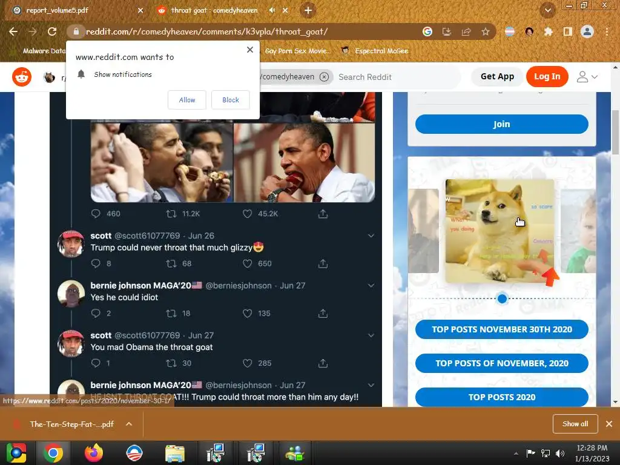Bookmark the page with the star icon
This screenshot has height=465, width=620.
(486, 31)
